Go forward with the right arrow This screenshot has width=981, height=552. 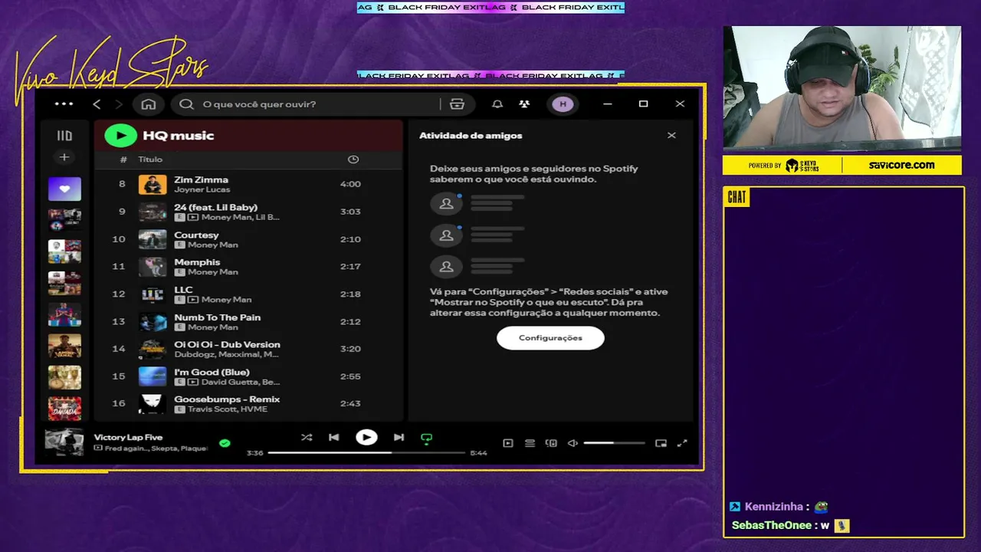click(119, 104)
